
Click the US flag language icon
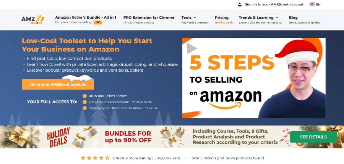[x=312, y=4]
